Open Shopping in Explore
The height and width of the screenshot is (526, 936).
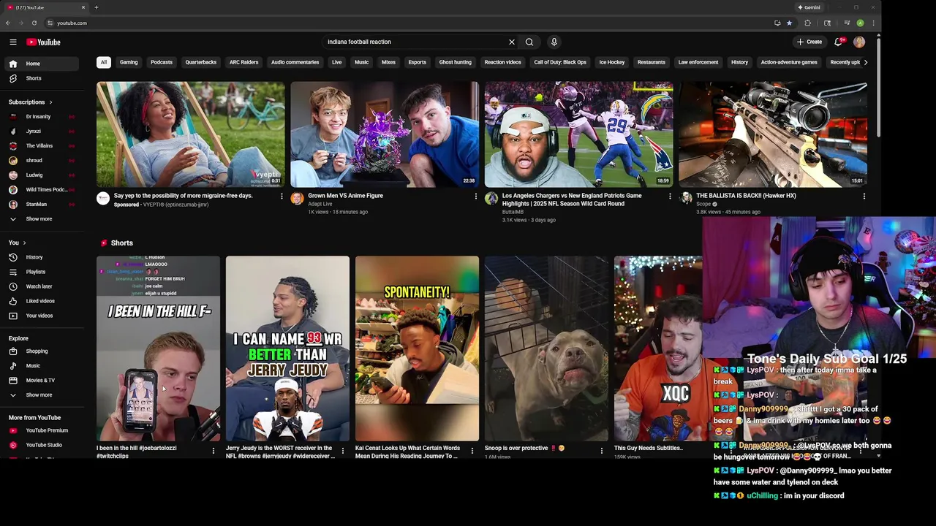point(40,351)
